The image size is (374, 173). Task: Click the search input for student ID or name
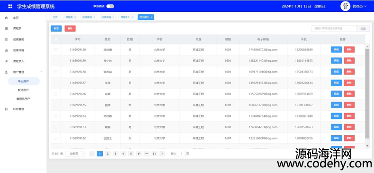(x=334, y=28)
